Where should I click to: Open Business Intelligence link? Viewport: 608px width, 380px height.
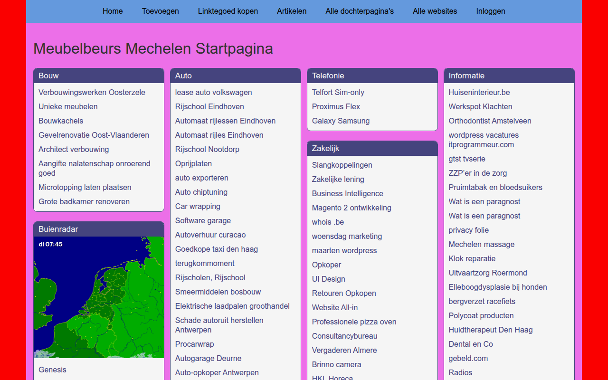(348, 193)
